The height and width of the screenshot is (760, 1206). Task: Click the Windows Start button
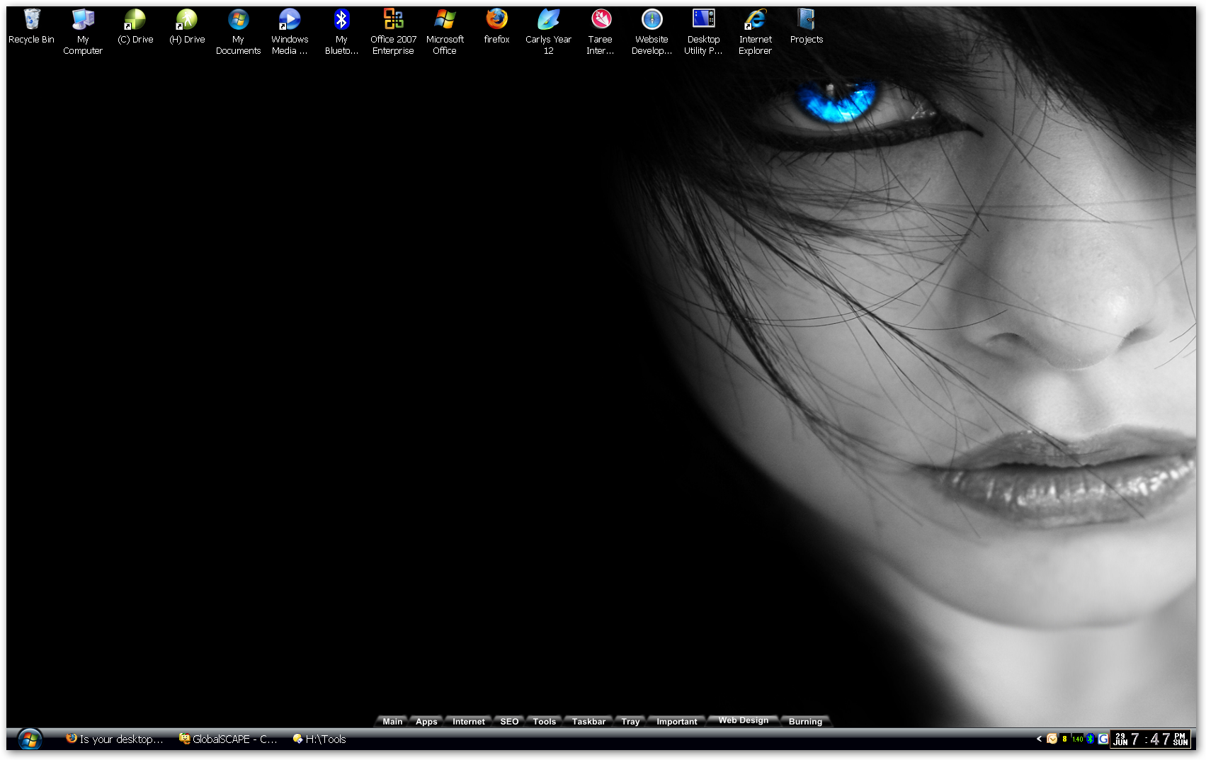pos(30,739)
